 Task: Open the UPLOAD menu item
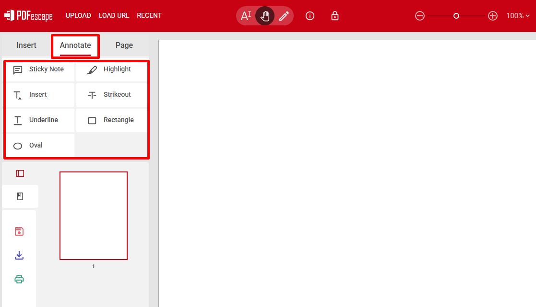tap(78, 15)
